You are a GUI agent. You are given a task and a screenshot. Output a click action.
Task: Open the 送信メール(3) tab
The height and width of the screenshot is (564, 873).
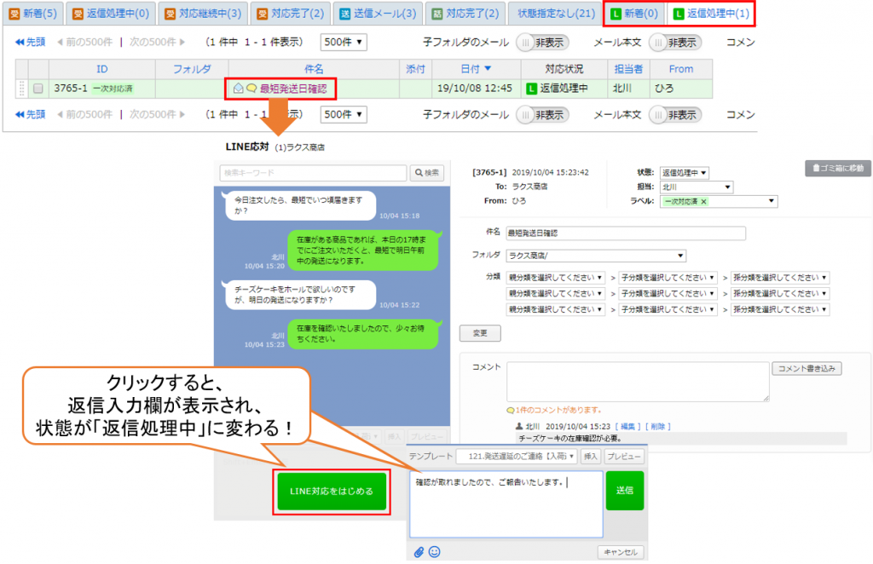378,14
